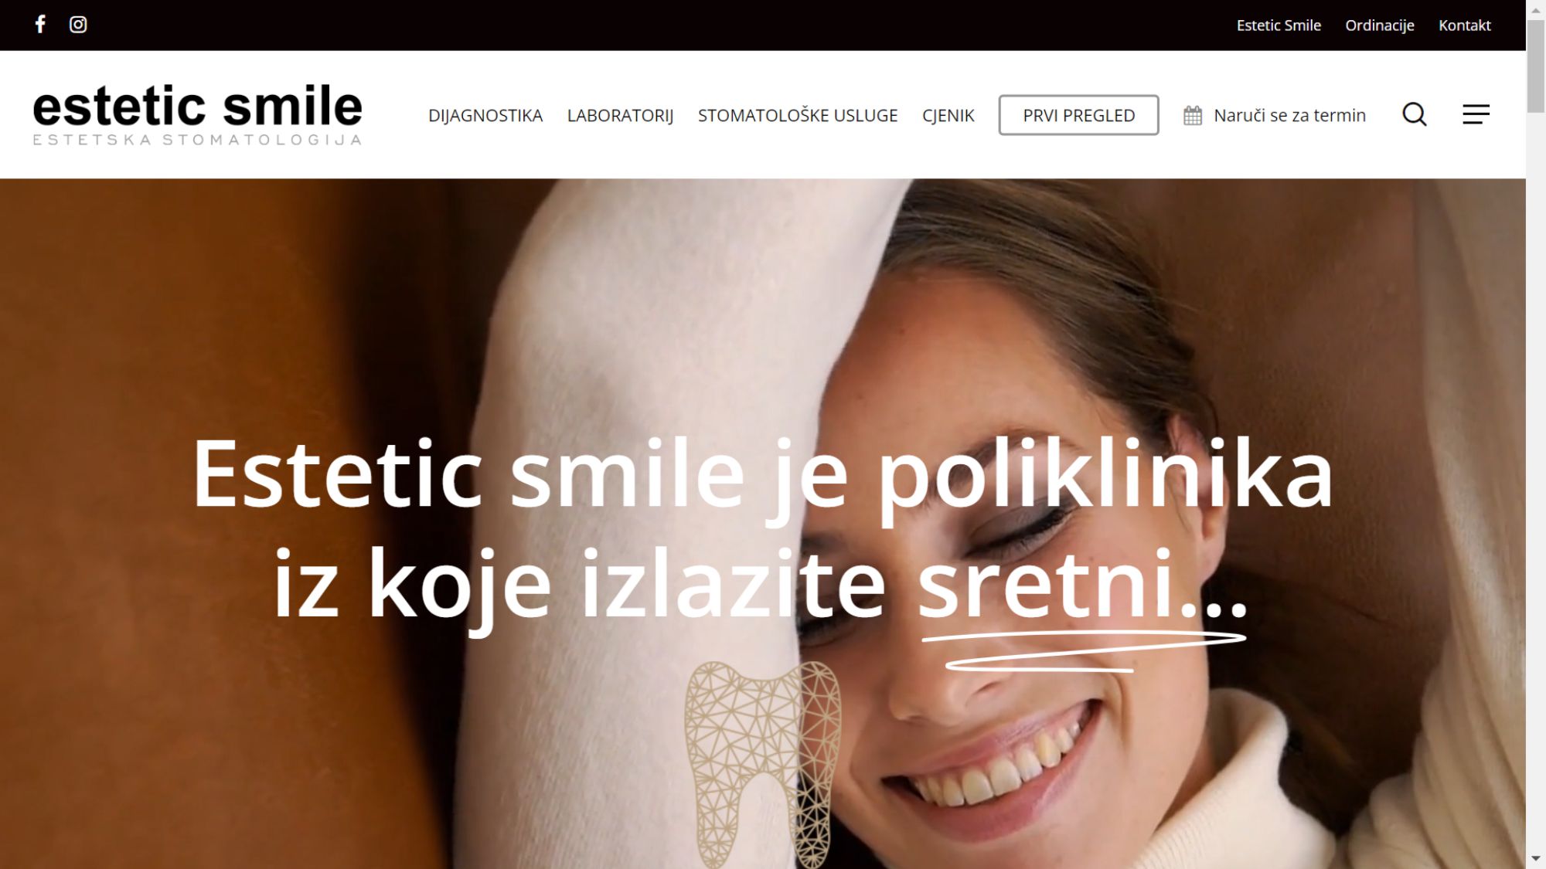1546x869 pixels.
Task: Open the Estetic Smile top link
Action: (1279, 25)
